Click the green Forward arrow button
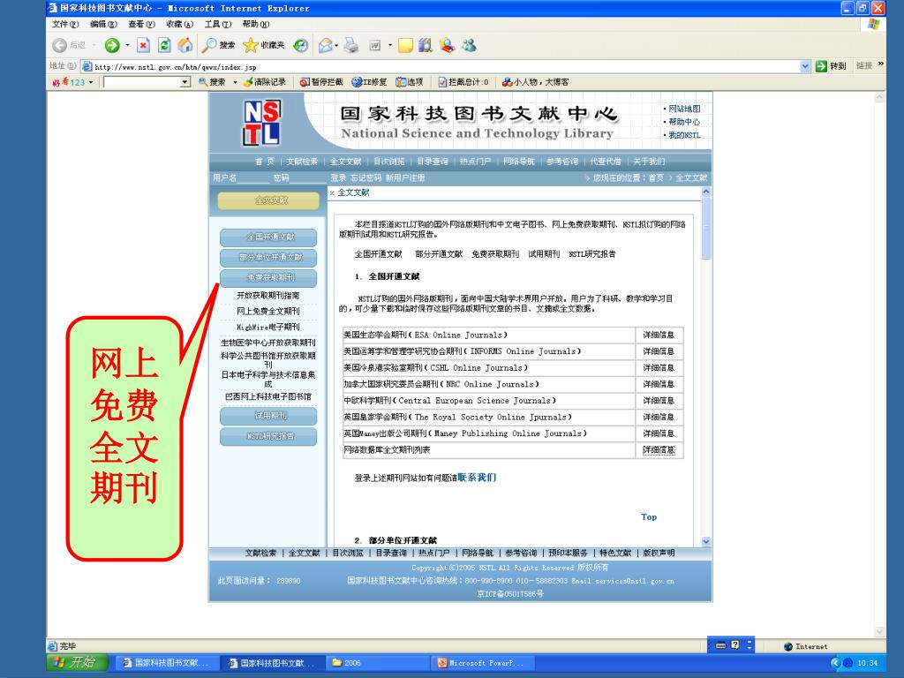Viewport: 904px width, 678px height. click(x=112, y=45)
